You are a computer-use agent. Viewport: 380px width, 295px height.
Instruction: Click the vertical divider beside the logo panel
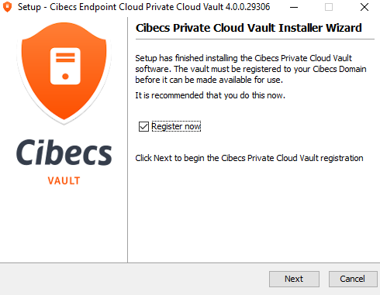pyautogui.click(x=128, y=140)
